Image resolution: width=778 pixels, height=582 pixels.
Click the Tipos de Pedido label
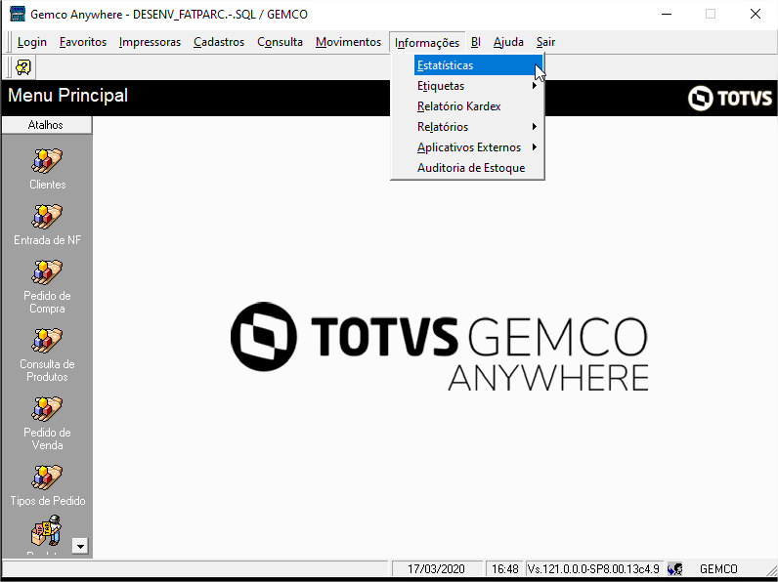click(x=48, y=501)
